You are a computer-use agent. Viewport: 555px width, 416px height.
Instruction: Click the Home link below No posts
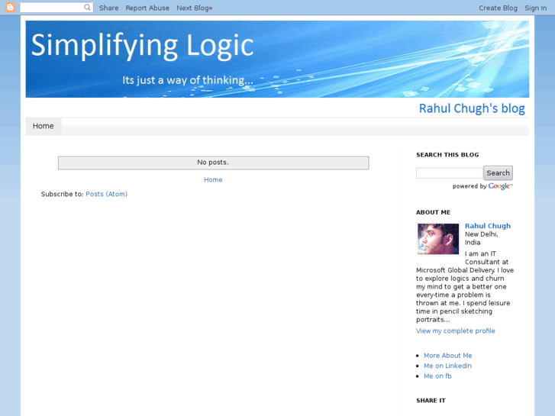pos(213,180)
